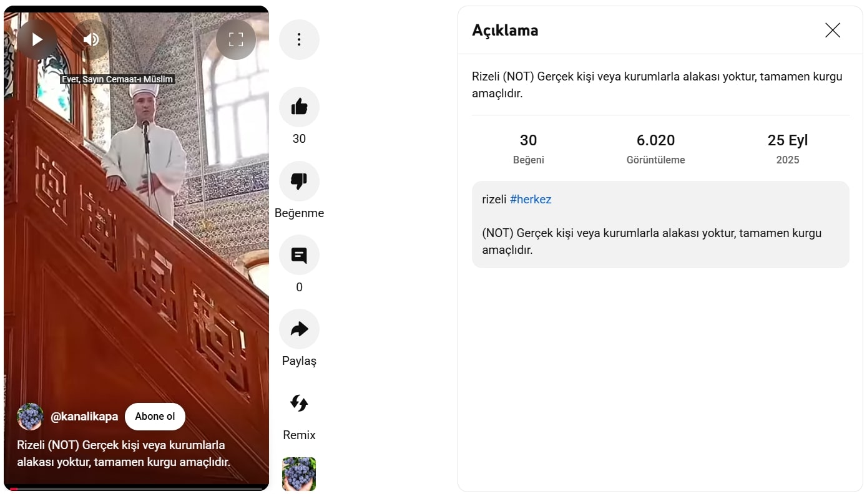The width and height of the screenshot is (867, 494).
Task: Seek along the red video progress bar
Action: (136, 488)
